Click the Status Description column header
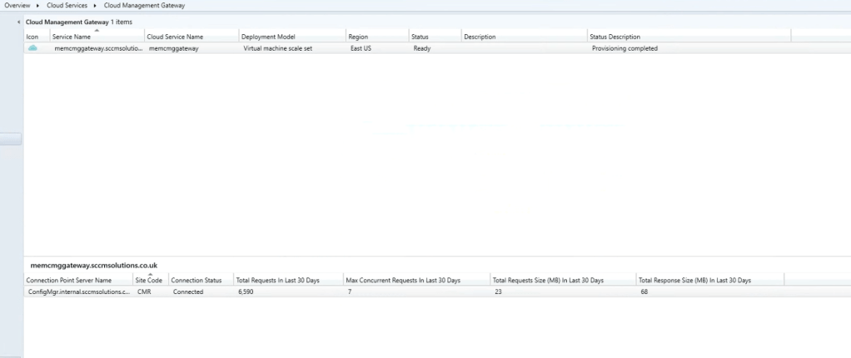 pos(615,37)
